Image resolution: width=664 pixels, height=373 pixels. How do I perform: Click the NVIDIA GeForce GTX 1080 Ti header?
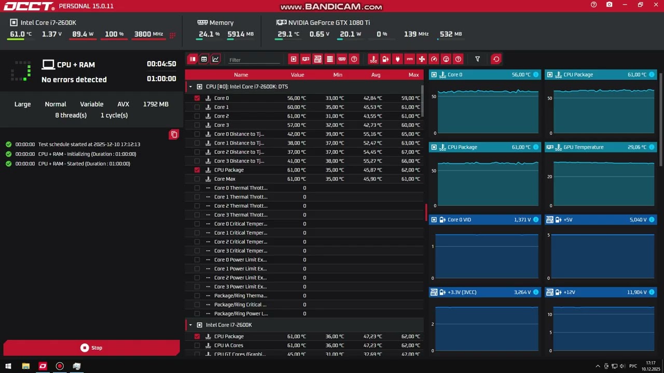coord(323,23)
